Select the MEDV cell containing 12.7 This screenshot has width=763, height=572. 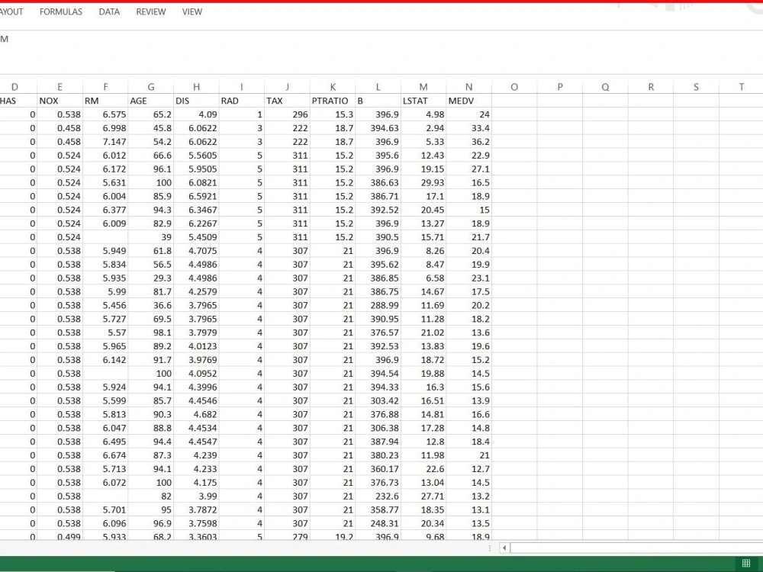point(468,469)
